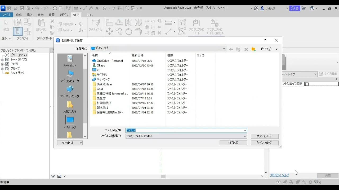Viewport: 339px width, 190px height.
Task: Open the Favorites shortcut in places sidebar
Action: click(70, 107)
